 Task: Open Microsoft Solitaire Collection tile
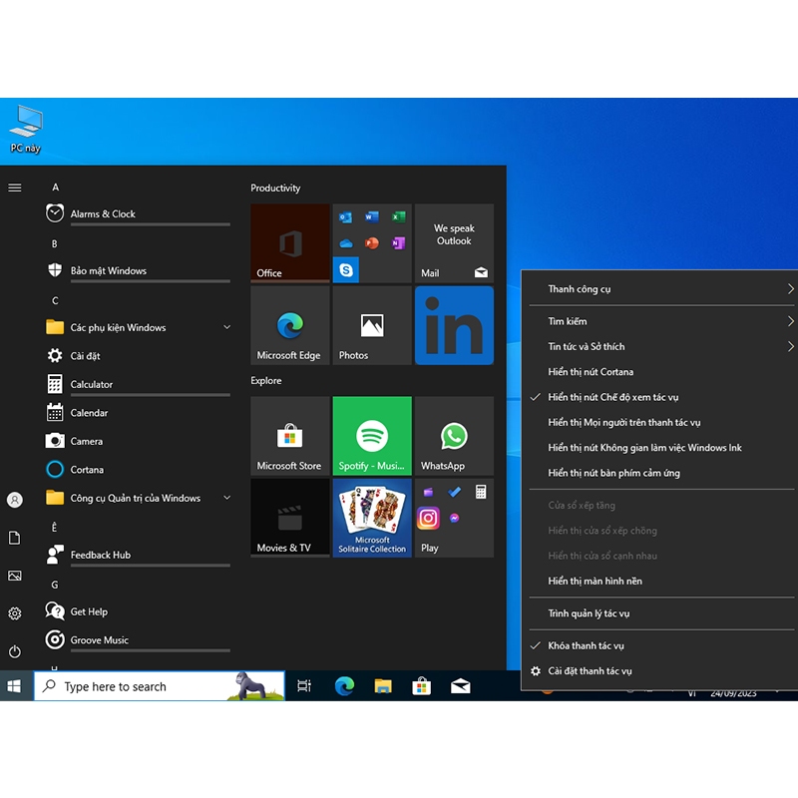click(x=371, y=518)
